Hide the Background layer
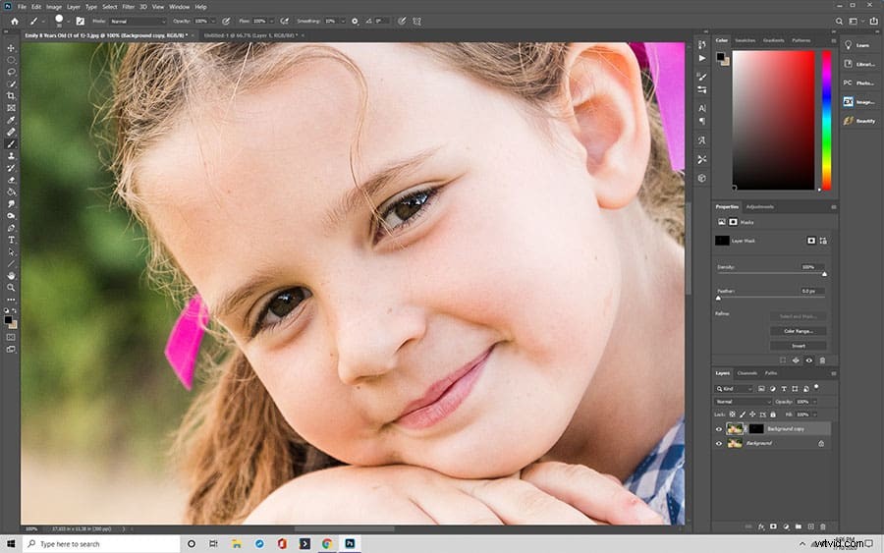This screenshot has height=553, width=884. (719, 444)
